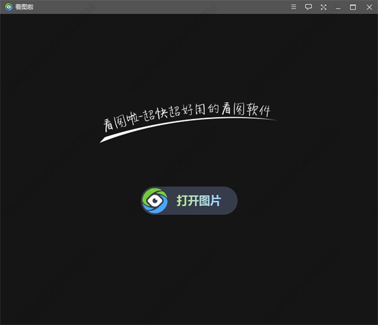This screenshot has height=325, width=378.
Task: Toggle the fullscreen expand icon
Action: click(x=324, y=7)
